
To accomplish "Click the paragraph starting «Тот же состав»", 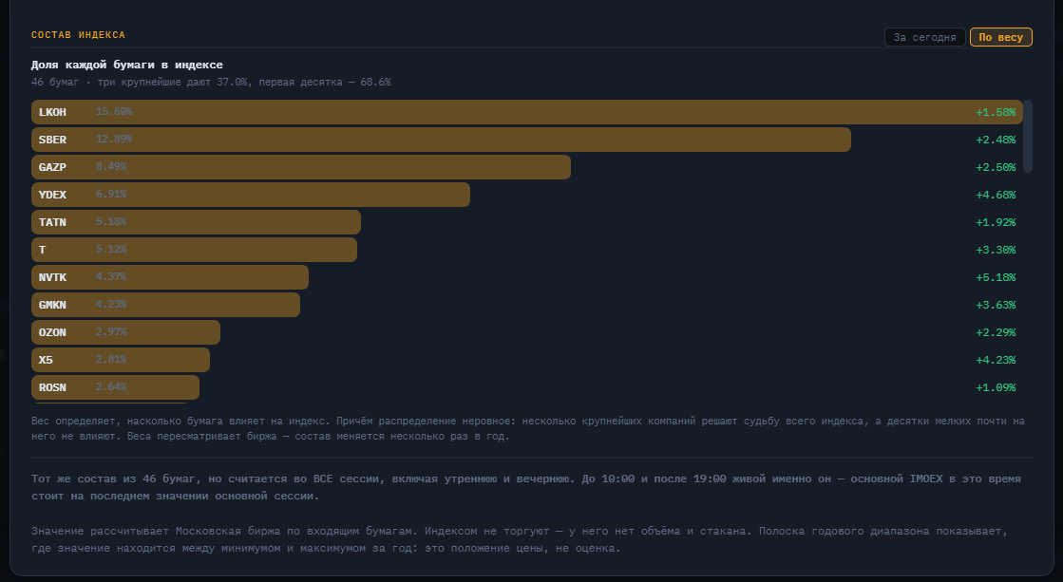I will 526,487.
